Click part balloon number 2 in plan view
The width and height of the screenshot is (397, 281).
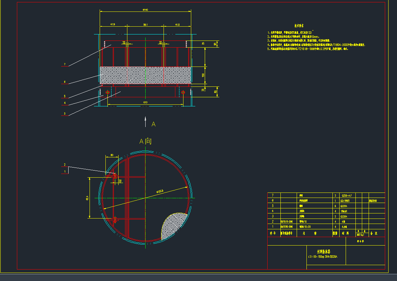(64, 165)
